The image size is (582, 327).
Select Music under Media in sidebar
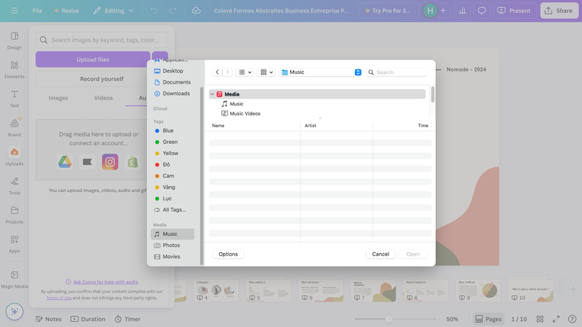pos(172,234)
